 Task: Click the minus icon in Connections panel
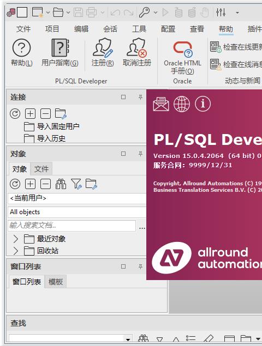pos(45,114)
